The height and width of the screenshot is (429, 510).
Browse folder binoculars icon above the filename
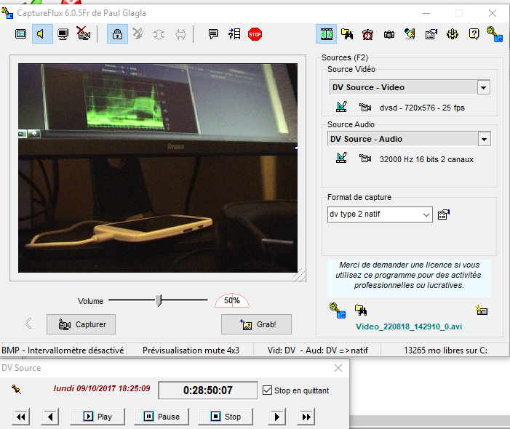click(x=361, y=310)
